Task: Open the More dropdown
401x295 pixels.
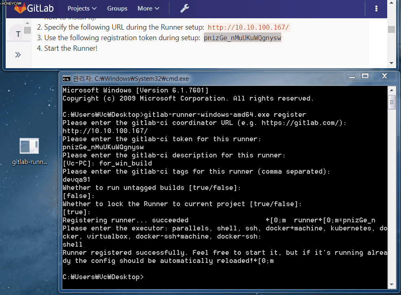Action: [x=148, y=8]
